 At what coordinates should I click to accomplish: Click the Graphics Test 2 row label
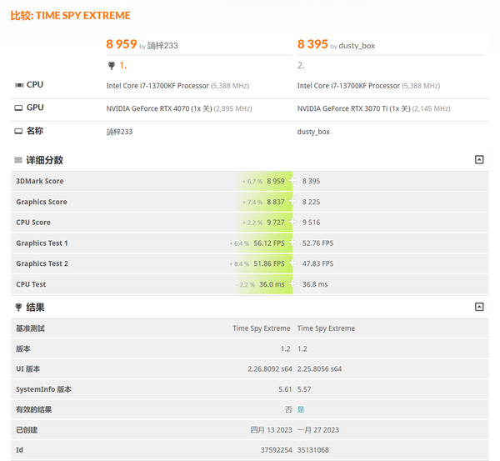point(42,263)
